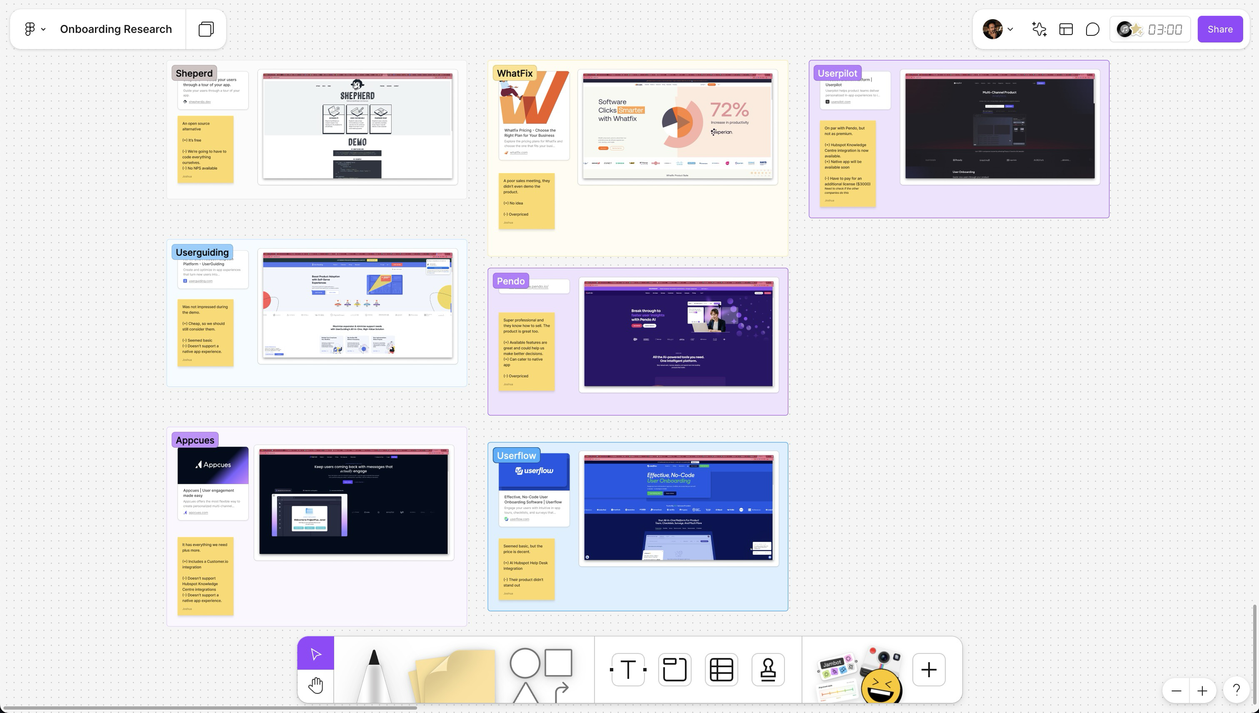
Task: Select sticky note 'A poor sales meeting'
Action: pos(527,201)
